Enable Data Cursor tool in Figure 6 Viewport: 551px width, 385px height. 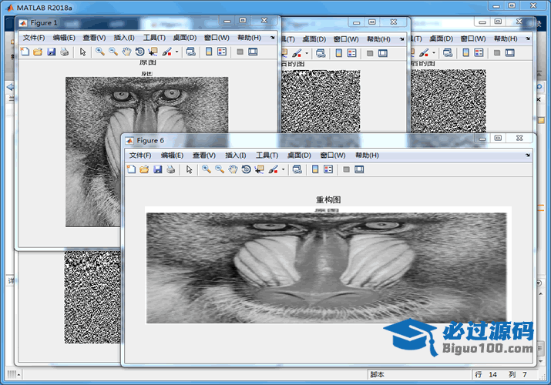[260, 169]
